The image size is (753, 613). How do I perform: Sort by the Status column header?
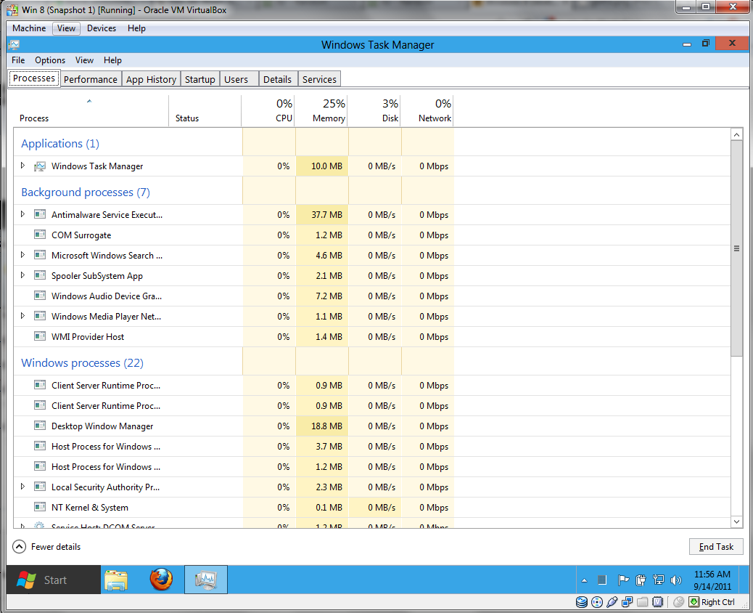tap(205, 111)
